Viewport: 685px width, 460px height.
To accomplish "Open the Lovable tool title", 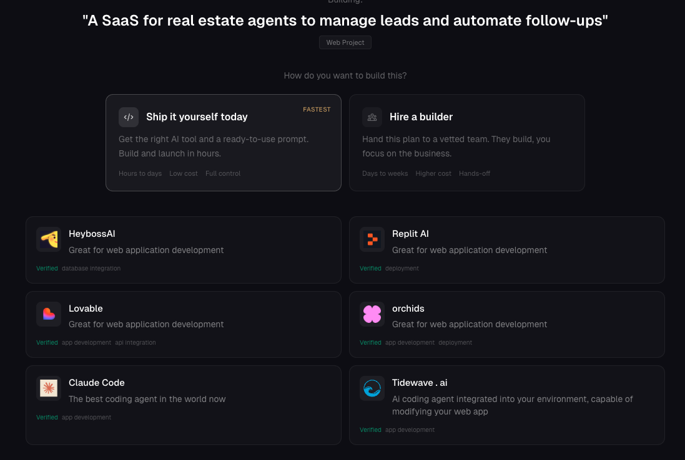I will [x=86, y=309].
